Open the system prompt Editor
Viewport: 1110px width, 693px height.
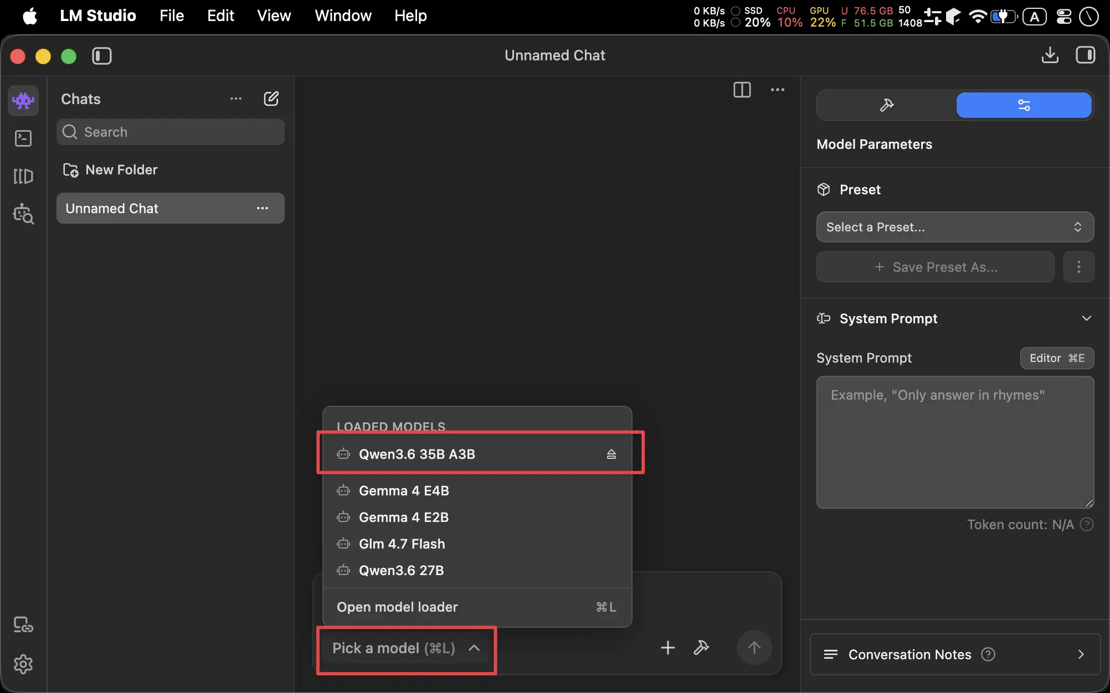click(1057, 358)
